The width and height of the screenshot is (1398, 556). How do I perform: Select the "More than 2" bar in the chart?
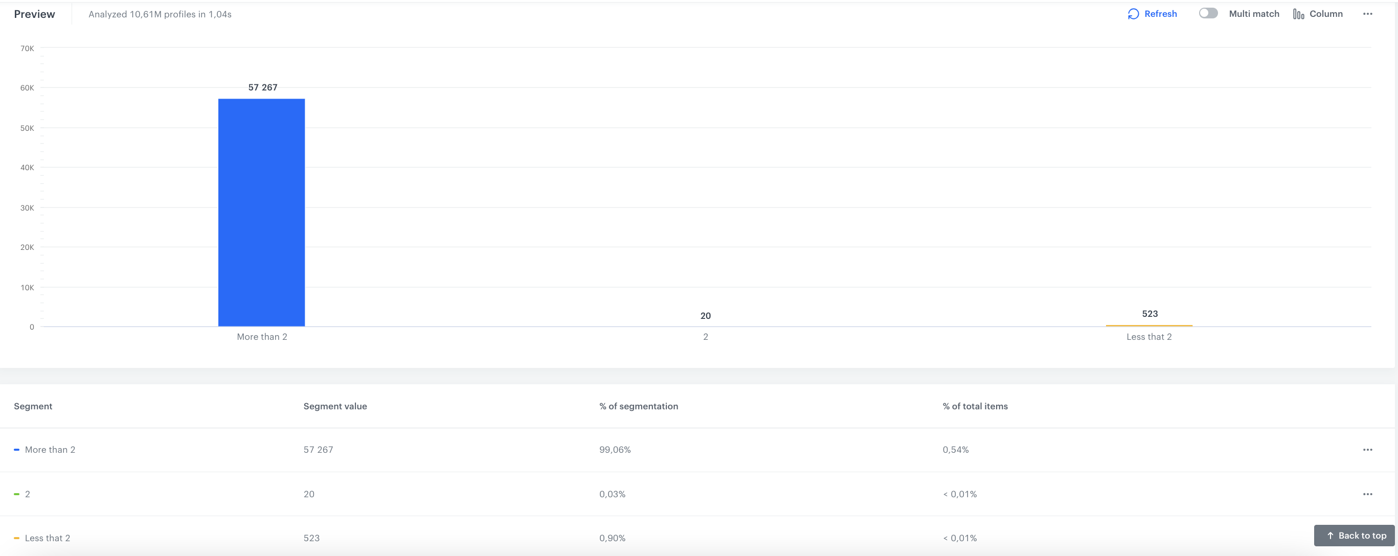point(262,212)
